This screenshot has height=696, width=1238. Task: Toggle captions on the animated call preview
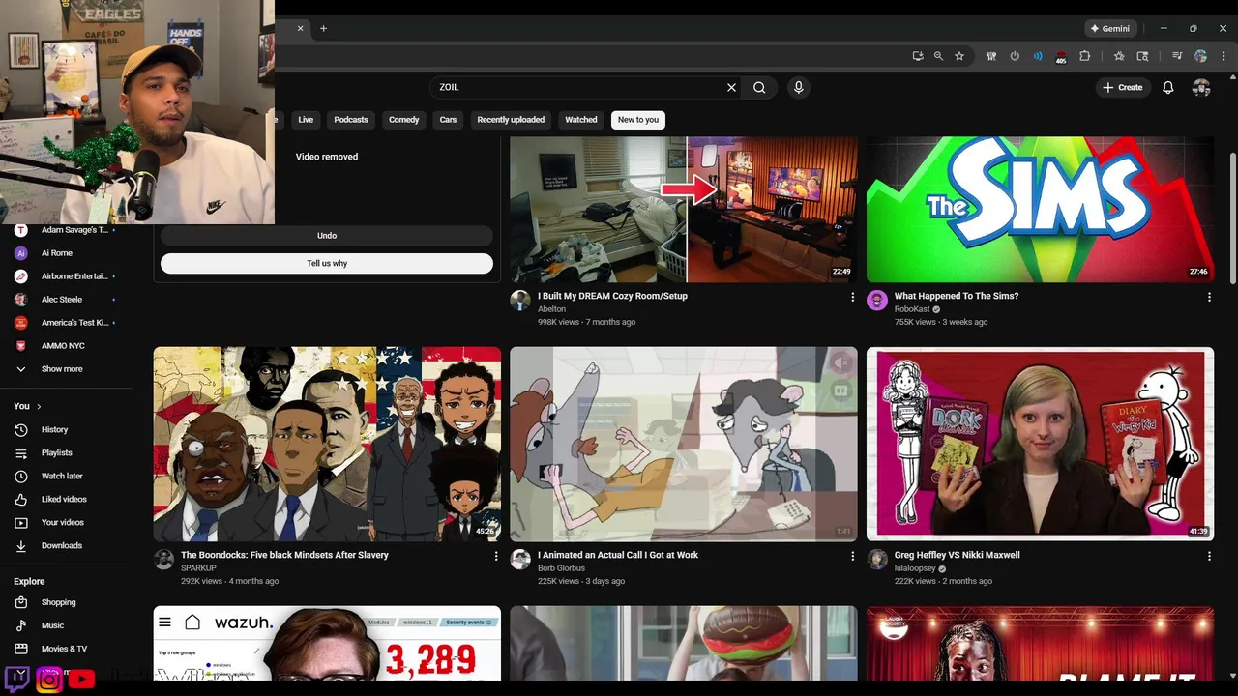tap(840, 391)
